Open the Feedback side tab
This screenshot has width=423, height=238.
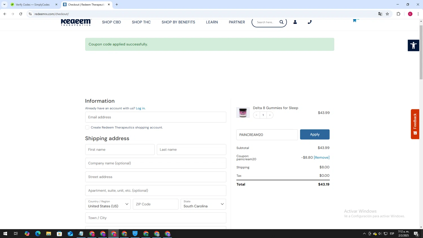pyautogui.click(x=415, y=124)
